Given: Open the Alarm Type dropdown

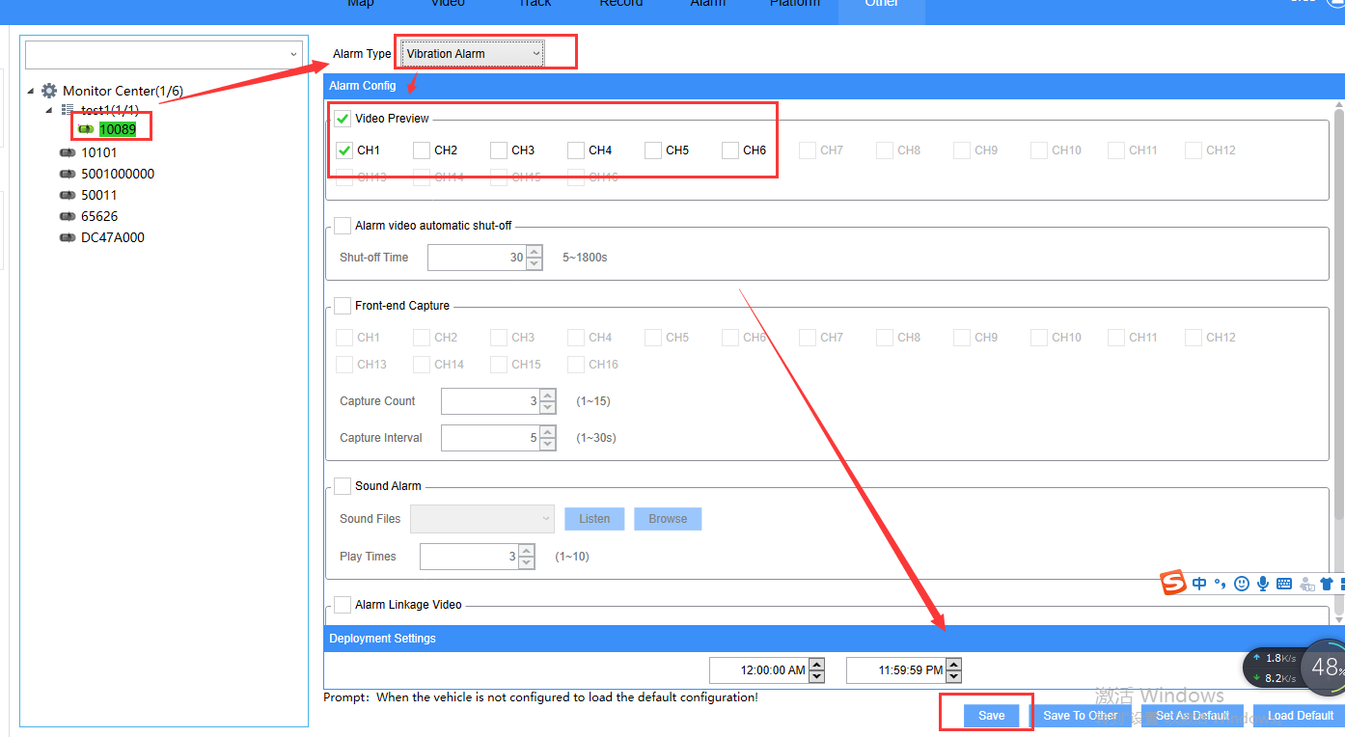Looking at the screenshot, I should [x=473, y=54].
